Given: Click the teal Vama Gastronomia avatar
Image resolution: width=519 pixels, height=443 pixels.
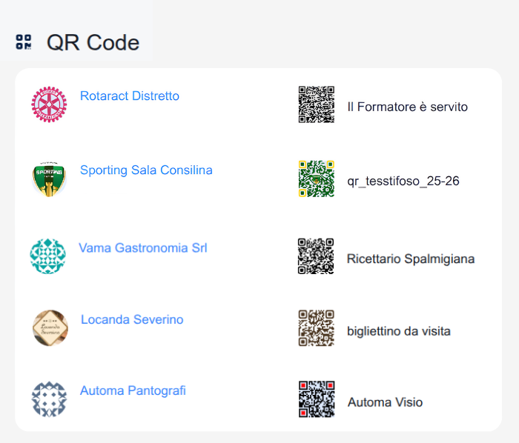Looking at the screenshot, I should pos(47,256).
